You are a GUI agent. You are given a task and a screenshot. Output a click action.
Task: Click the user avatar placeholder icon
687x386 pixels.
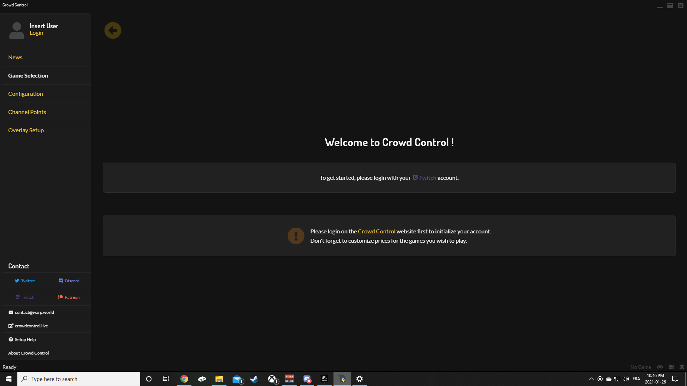tap(17, 31)
